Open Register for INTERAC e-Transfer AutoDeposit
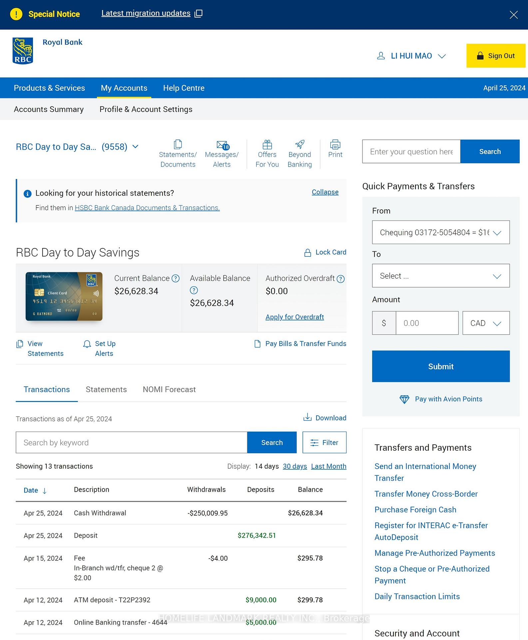Screen dimensions: 528x640 point(431,531)
